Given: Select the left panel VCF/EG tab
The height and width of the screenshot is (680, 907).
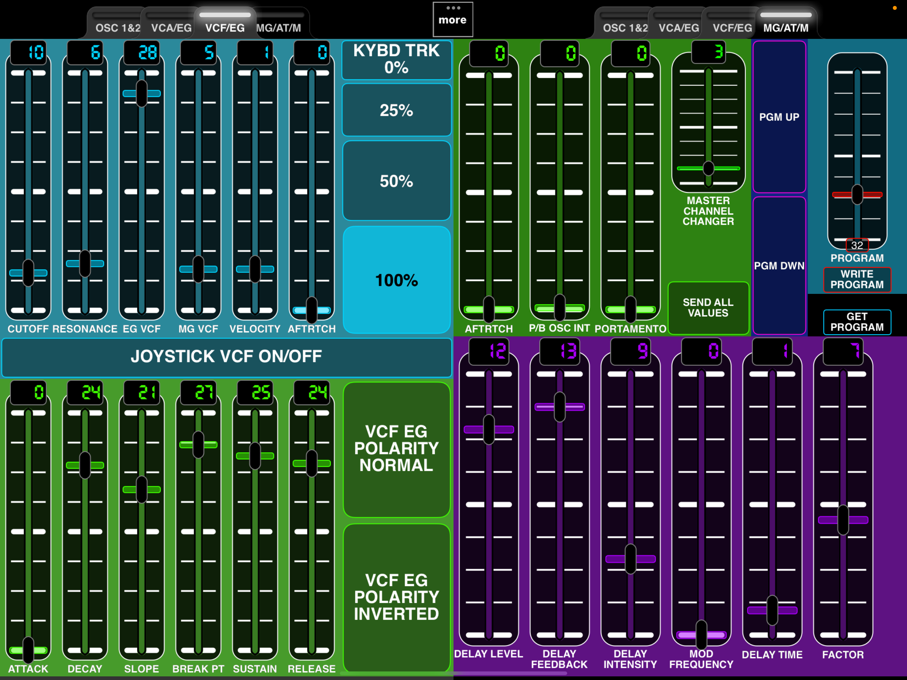Looking at the screenshot, I should point(225,23).
